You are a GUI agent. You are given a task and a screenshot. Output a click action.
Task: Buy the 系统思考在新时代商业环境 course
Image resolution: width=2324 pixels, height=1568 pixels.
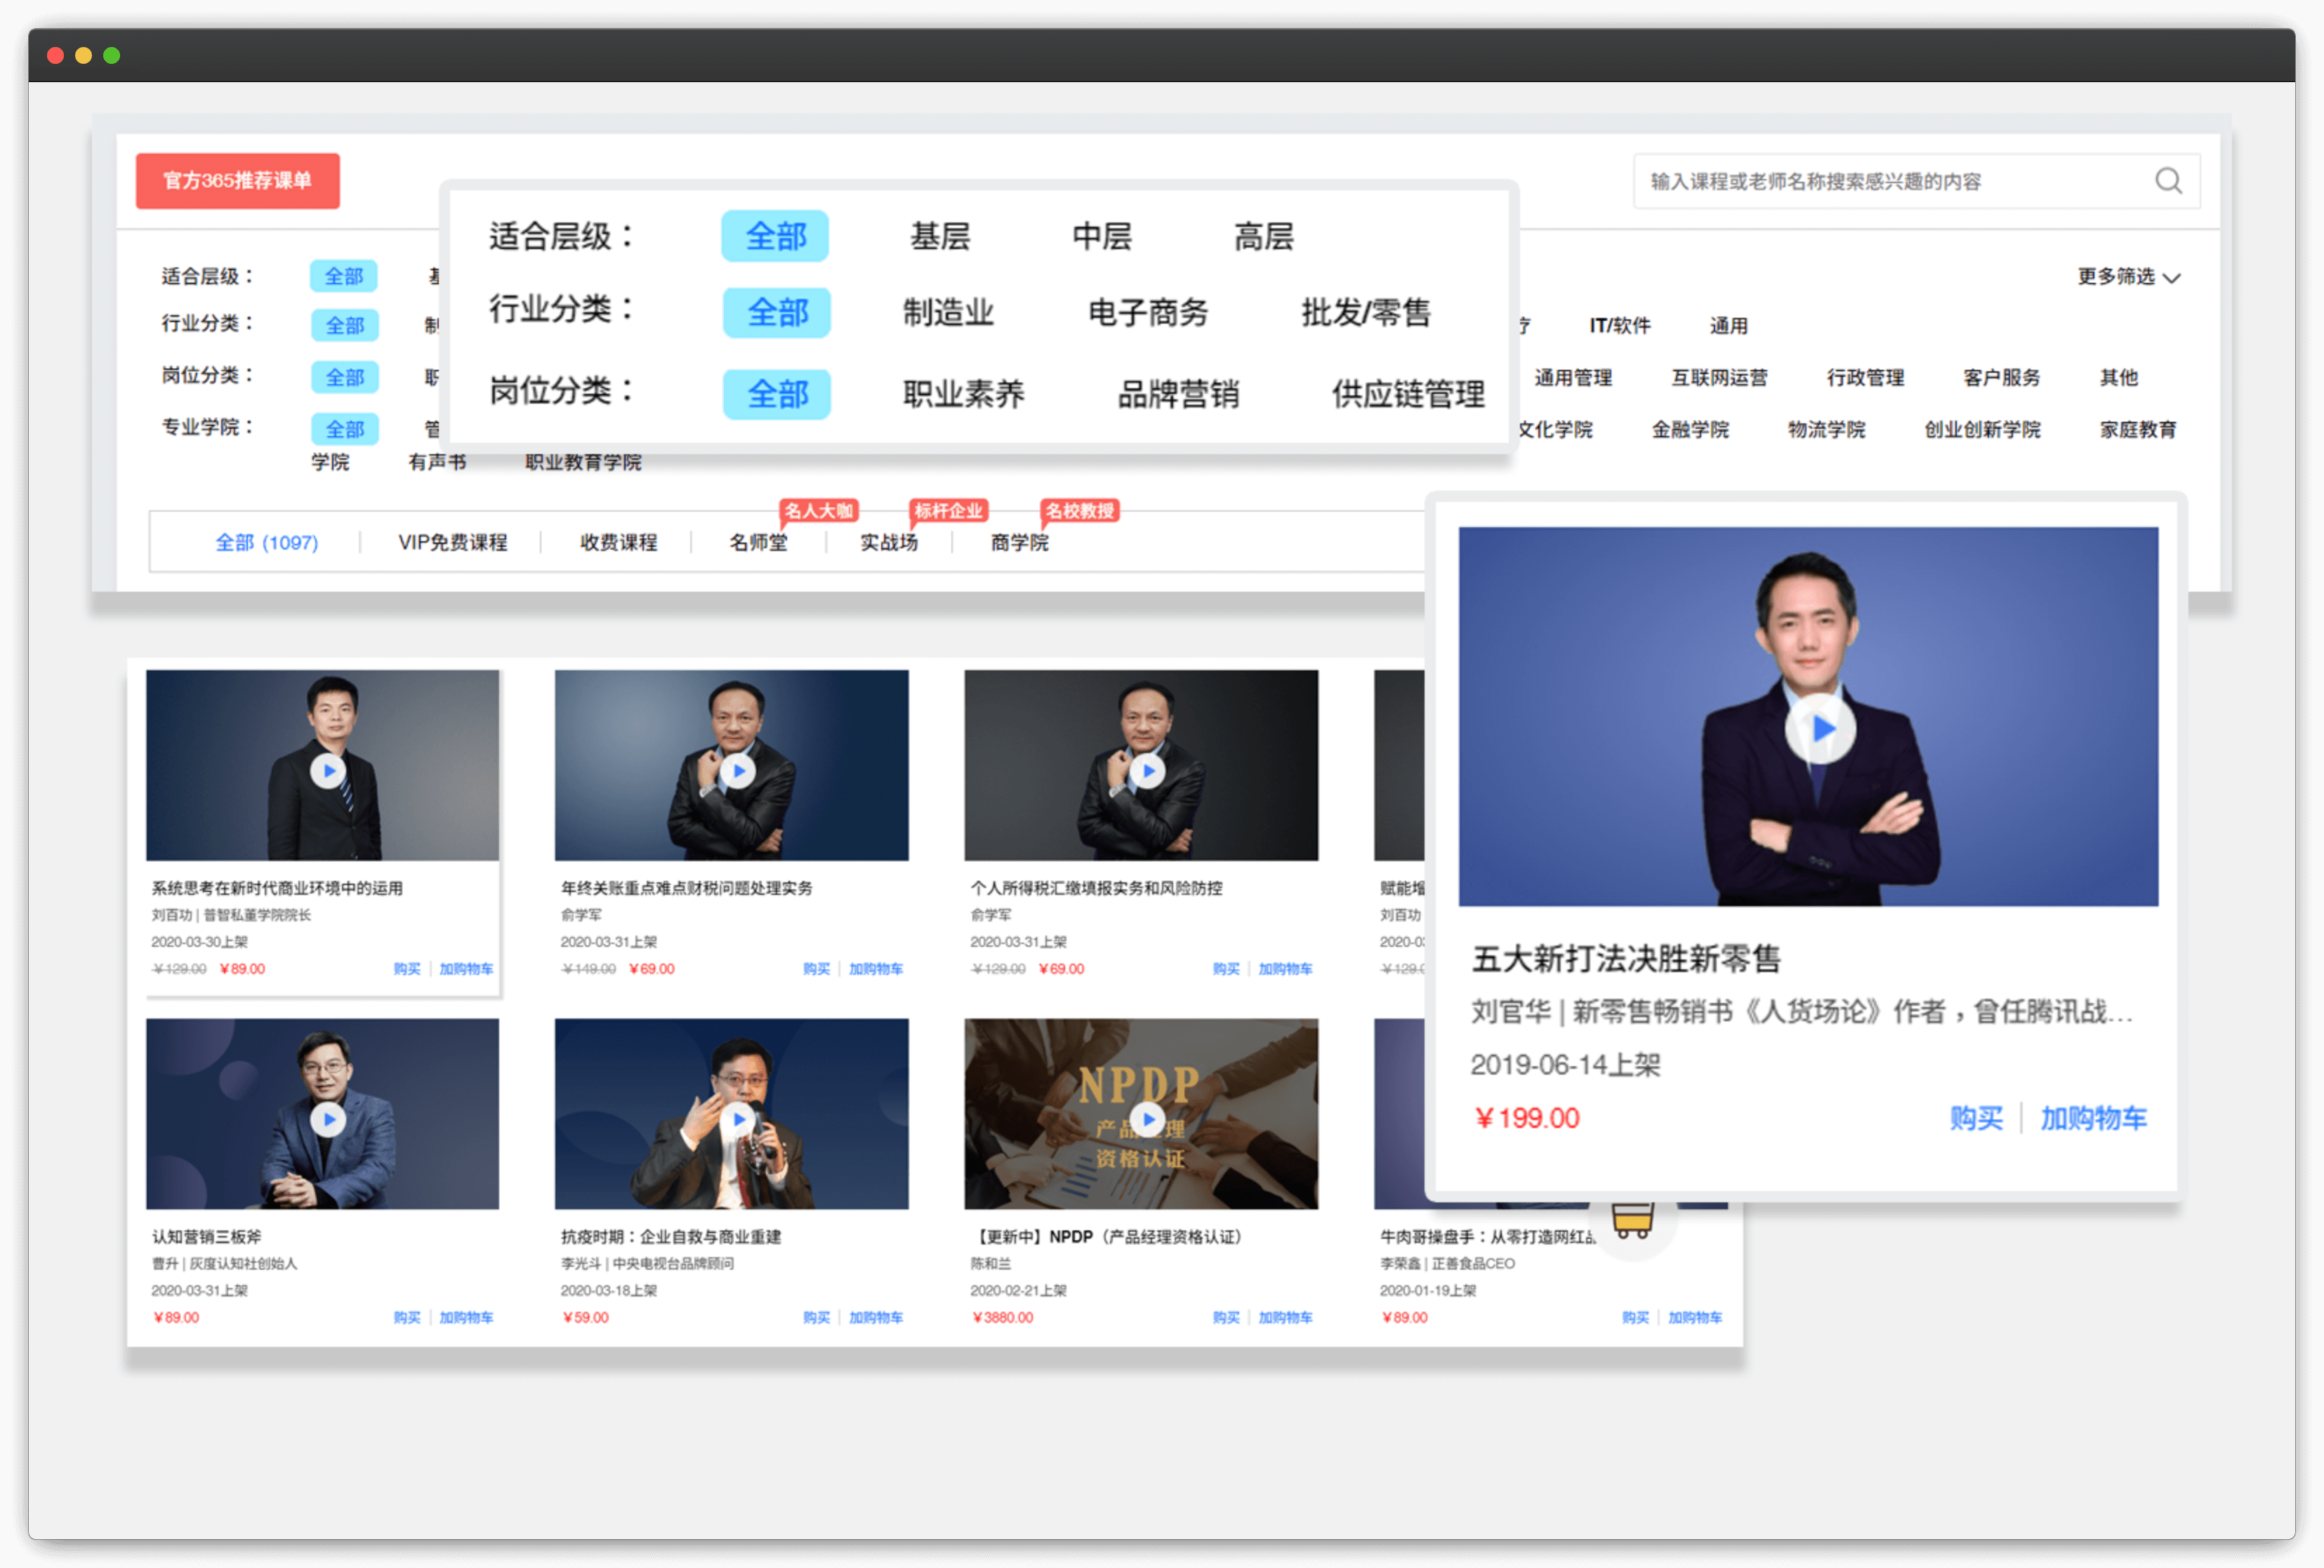point(407,969)
